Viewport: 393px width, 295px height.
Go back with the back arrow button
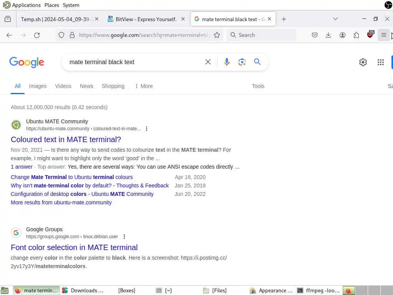[x=9, y=35]
